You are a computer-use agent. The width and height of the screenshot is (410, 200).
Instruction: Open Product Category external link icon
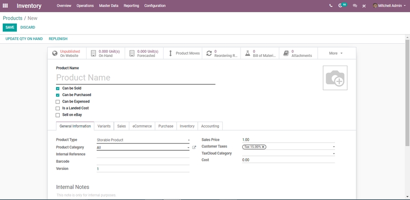point(194,148)
